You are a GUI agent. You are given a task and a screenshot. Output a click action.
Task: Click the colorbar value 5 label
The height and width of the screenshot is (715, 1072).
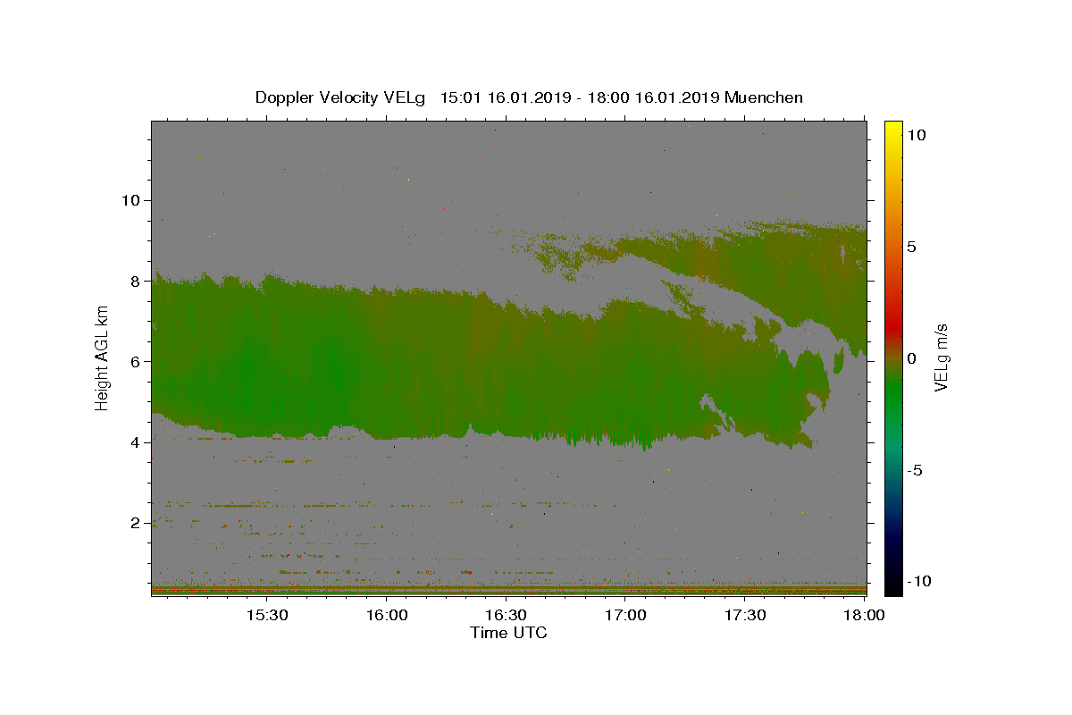tap(911, 247)
